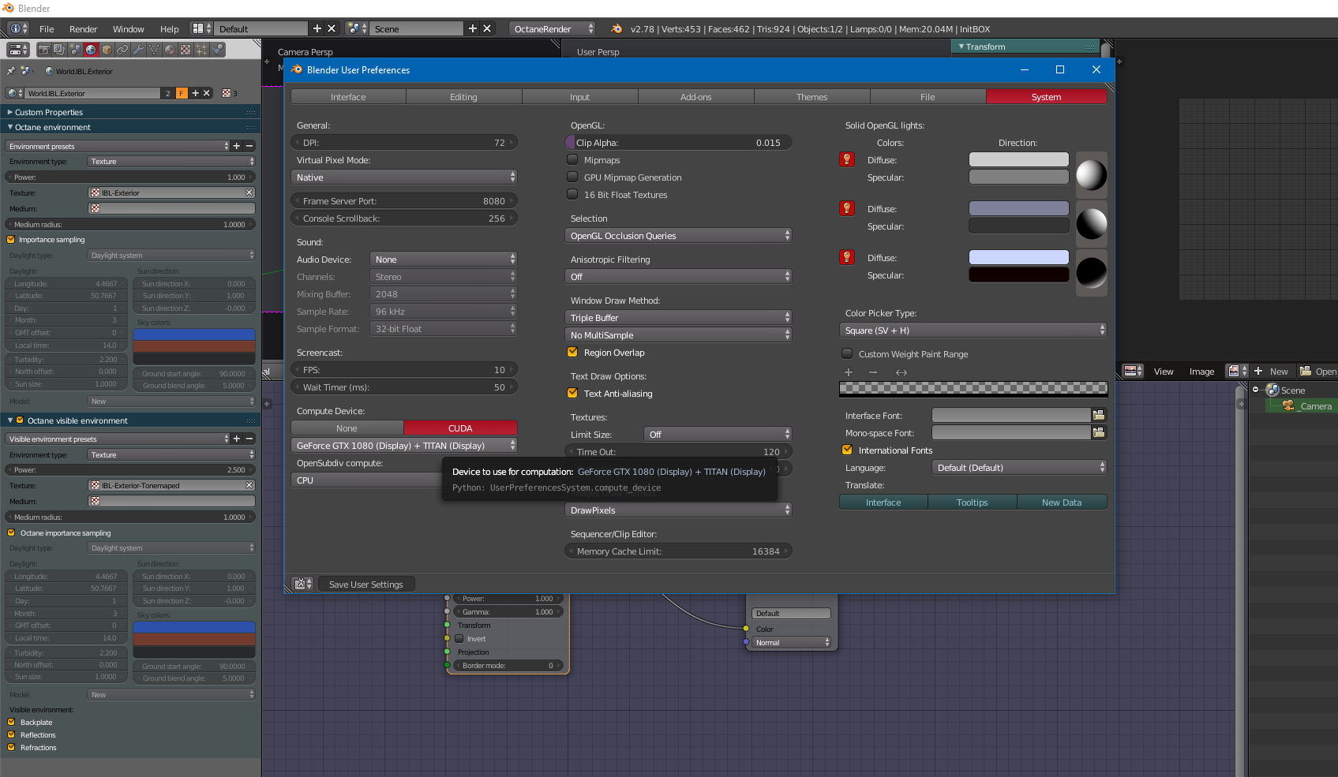Toggle the first solid OpenGL light bulb

click(847, 159)
